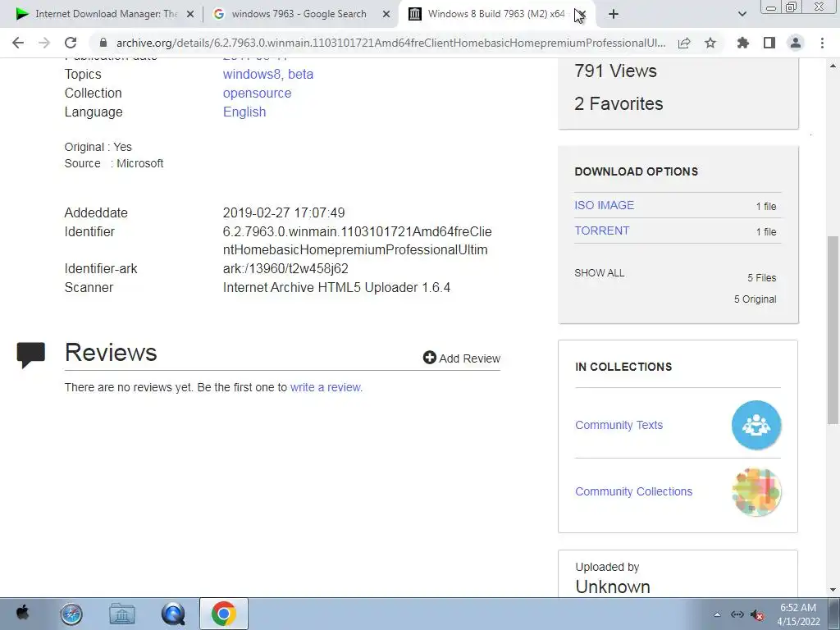This screenshot has height=630, width=840.
Task: Click the 2 Favorites text
Action: tap(619, 103)
